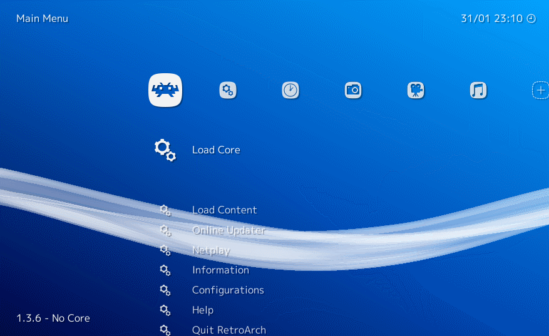The image size is (549, 336).
Task: Click the gears icon beside Netplay
Action: click(x=165, y=250)
